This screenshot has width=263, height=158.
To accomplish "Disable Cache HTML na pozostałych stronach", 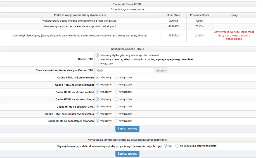I will pos(117,121).
